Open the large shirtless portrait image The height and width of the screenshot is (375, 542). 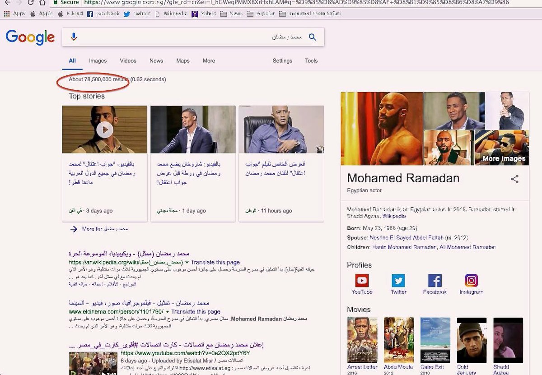click(x=382, y=129)
